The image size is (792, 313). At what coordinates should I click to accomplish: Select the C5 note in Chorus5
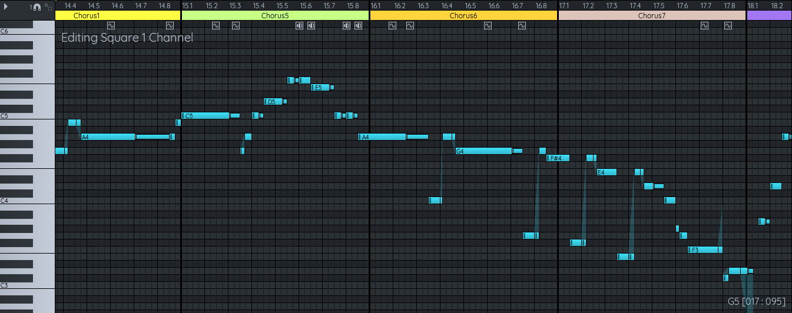tap(206, 116)
